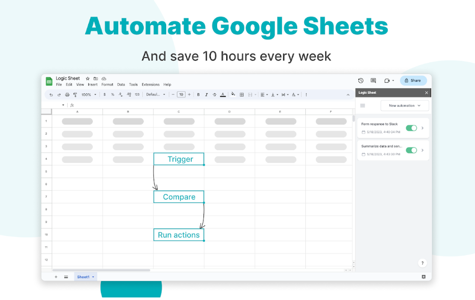Open the Google Sheets home icon
This screenshot has width=475, height=300.
49,82
